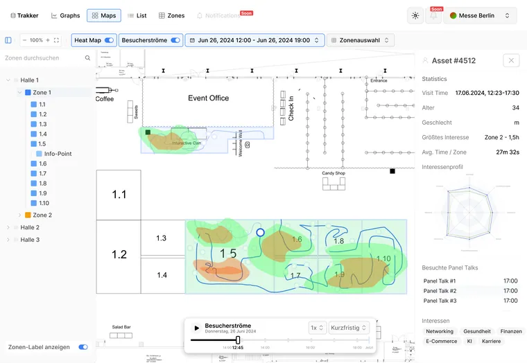Click the E-Commerce interest tag
The width and height of the screenshot is (527, 363).
tap(441, 341)
